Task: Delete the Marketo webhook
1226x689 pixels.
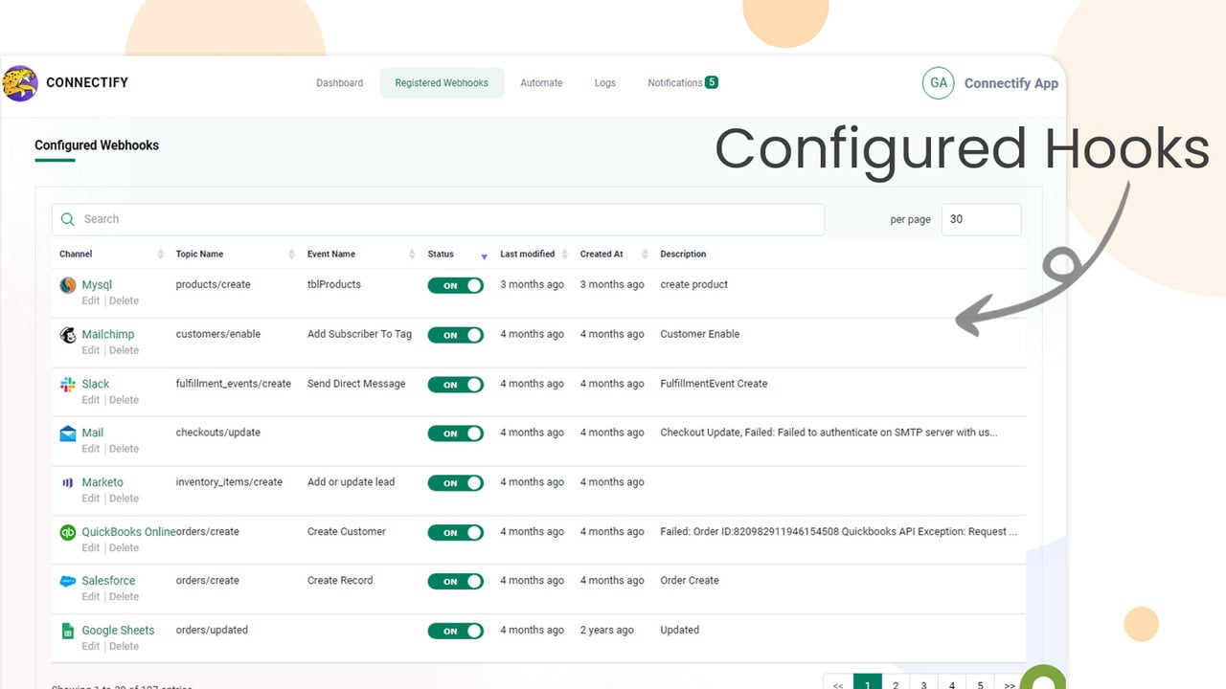Action: [124, 499]
